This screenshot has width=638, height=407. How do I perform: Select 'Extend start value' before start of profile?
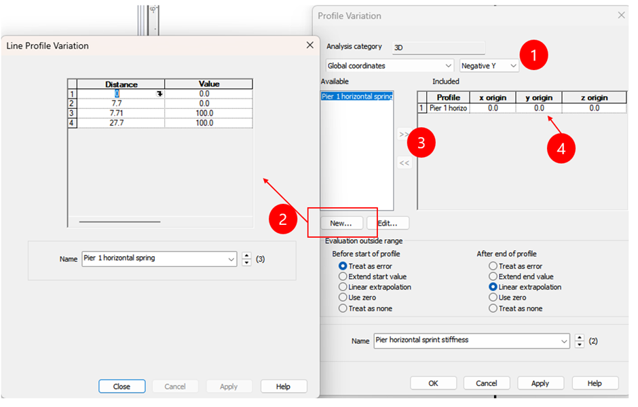343,277
